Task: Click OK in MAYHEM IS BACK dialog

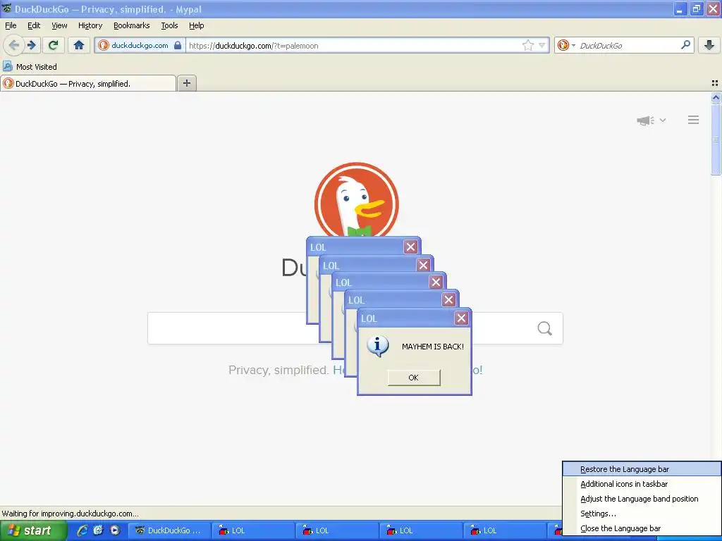Action: click(x=413, y=378)
